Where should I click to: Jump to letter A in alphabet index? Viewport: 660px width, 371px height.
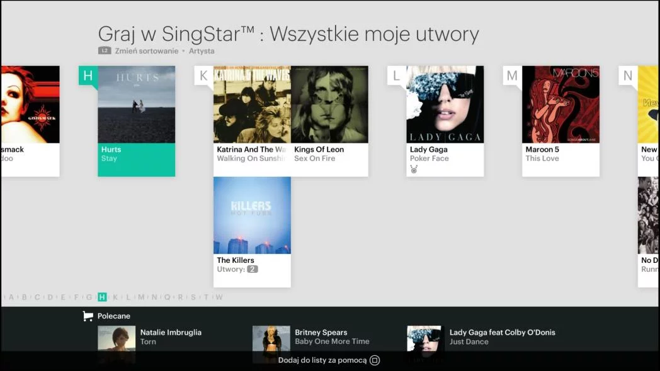click(x=11, y=297)
